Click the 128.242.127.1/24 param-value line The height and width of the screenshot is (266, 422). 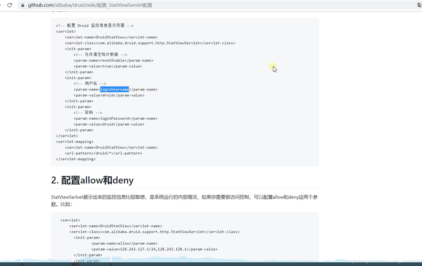[154, 249]
